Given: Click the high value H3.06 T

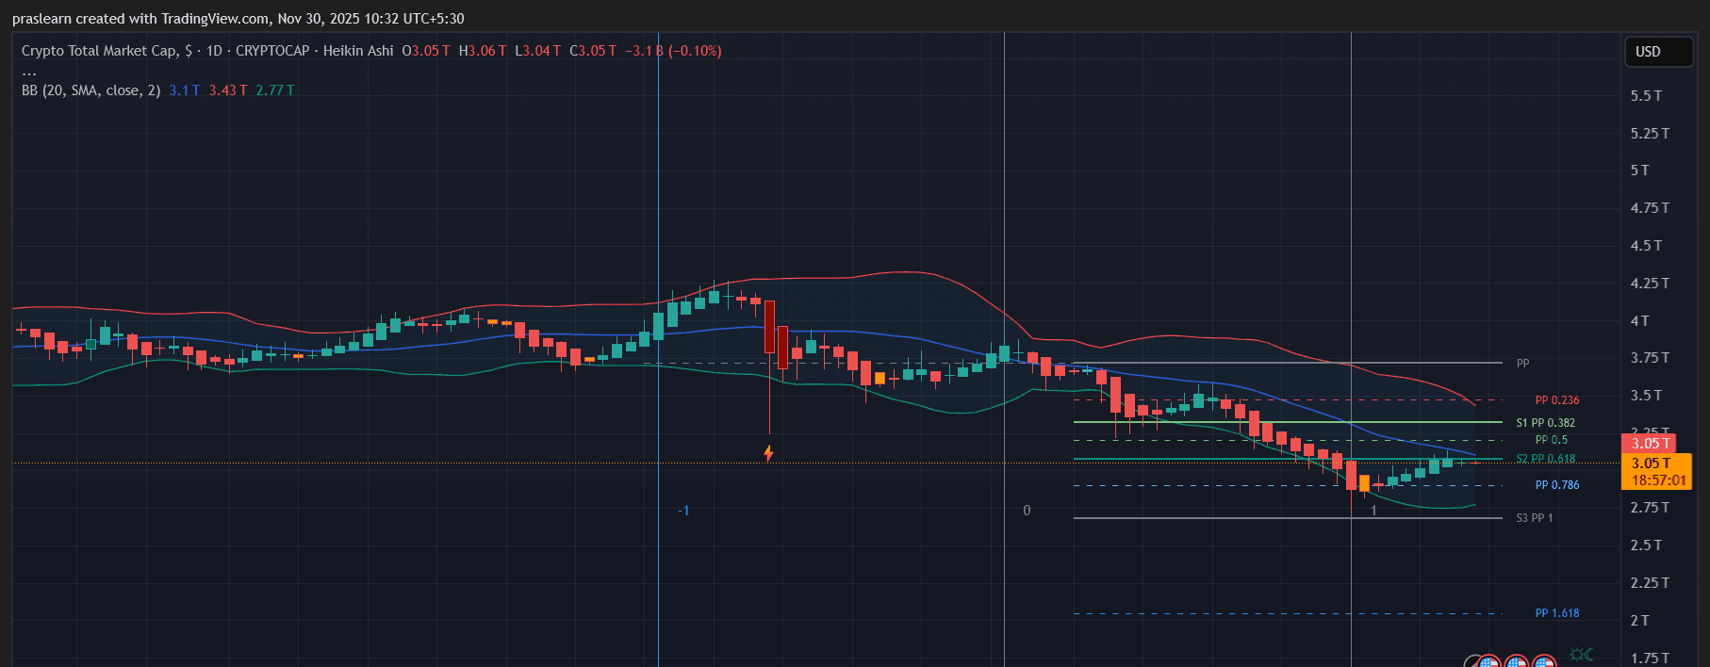Looking at the screenshot, I should pyautogui.click(x=483, y=51).
